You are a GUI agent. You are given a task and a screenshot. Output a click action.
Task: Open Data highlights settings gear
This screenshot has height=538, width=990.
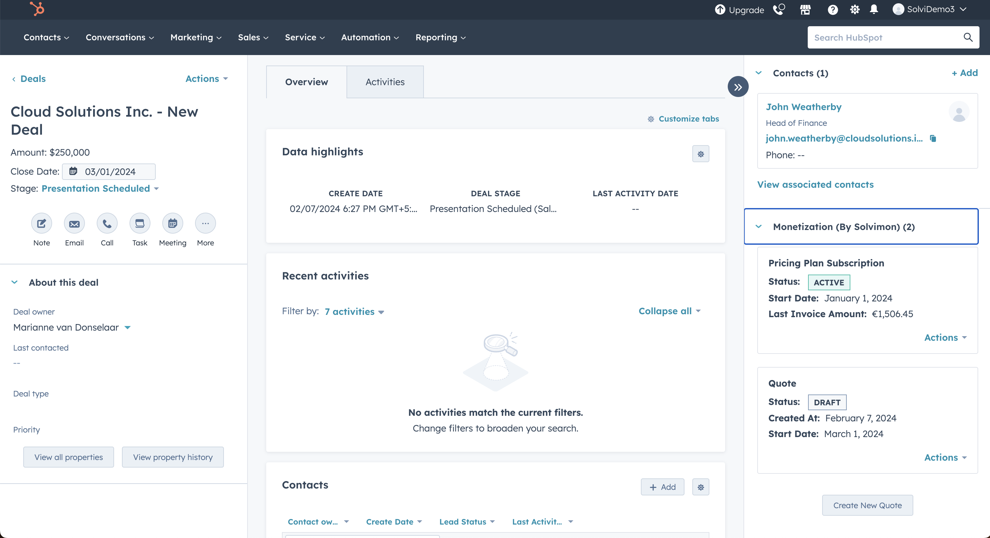(x=701, y=154)
